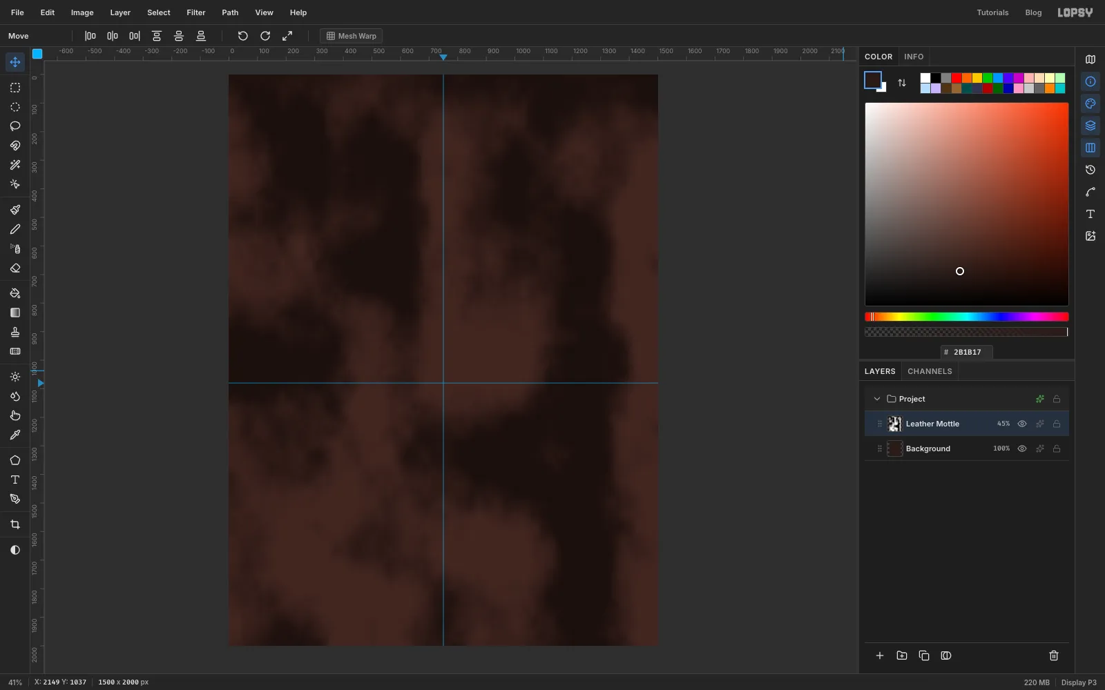Select the Polygon shape tool

[x=15, y=460]
